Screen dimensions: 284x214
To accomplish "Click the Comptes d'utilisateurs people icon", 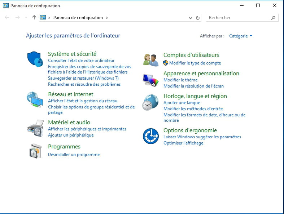I will (x=151, y=59).
